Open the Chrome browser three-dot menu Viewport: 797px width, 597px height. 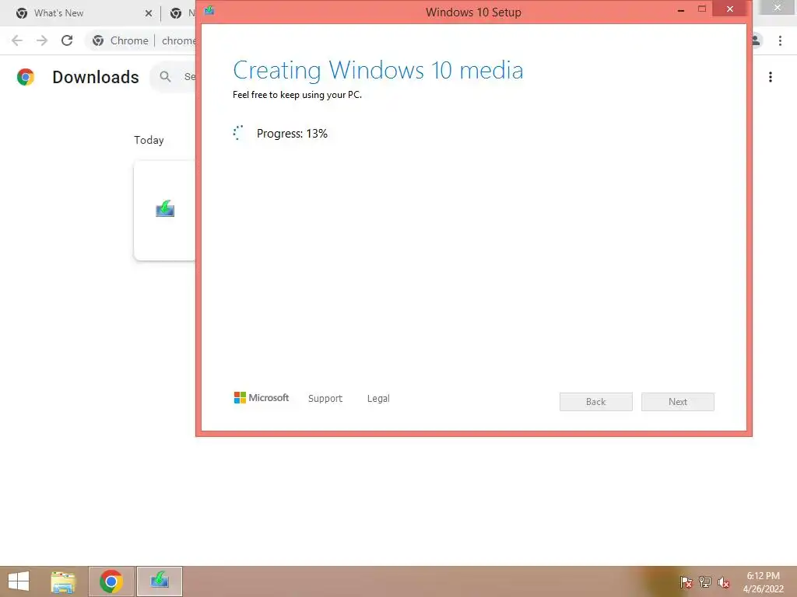780,40
